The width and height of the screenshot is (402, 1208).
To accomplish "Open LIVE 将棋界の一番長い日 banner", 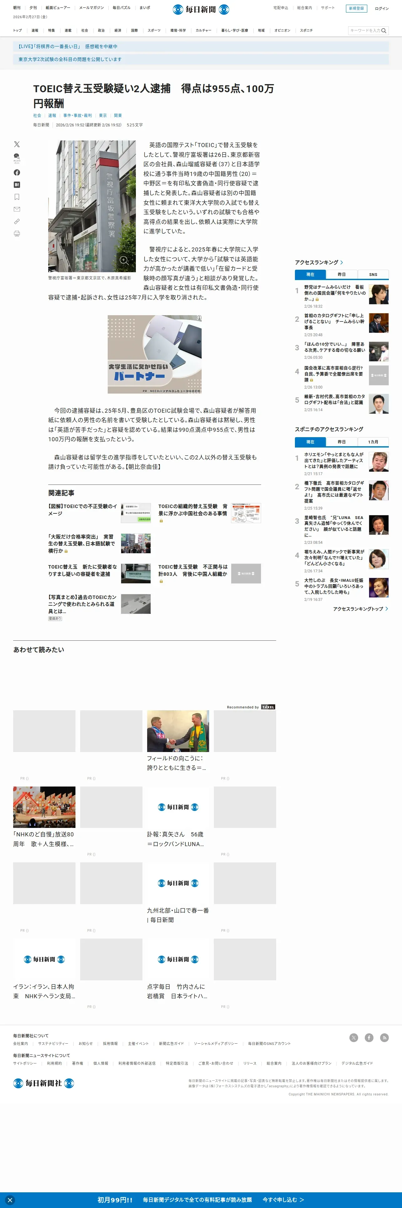I will click(201, 46).
